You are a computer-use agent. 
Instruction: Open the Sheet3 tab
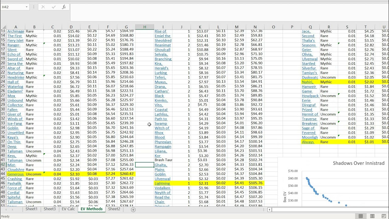tap(50, 209)
